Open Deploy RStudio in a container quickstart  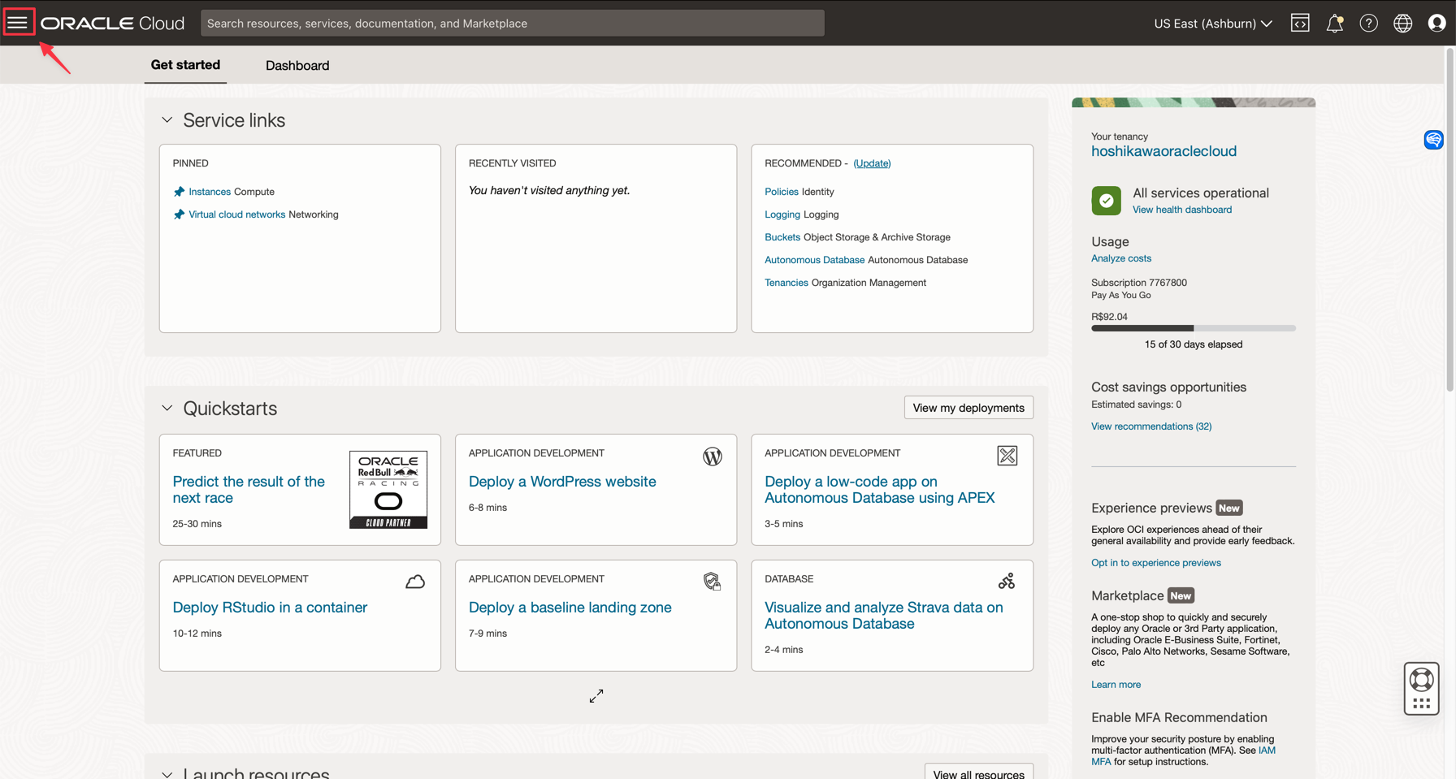pyautogui.click(x=270, y=608)
